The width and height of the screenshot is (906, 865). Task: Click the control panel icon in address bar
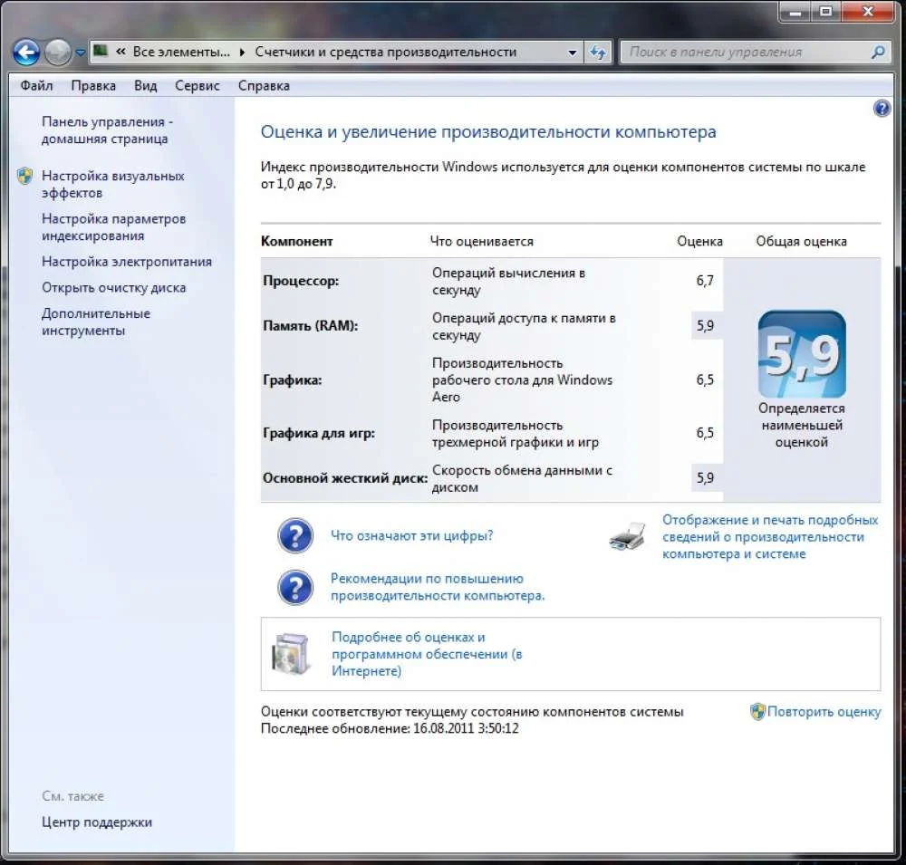[101, 52]
